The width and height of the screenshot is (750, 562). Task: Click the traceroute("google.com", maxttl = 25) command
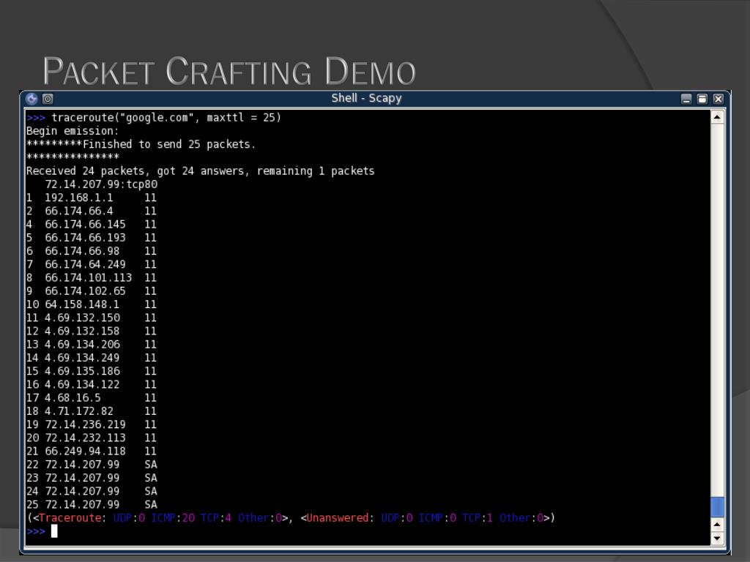[166, 118]
